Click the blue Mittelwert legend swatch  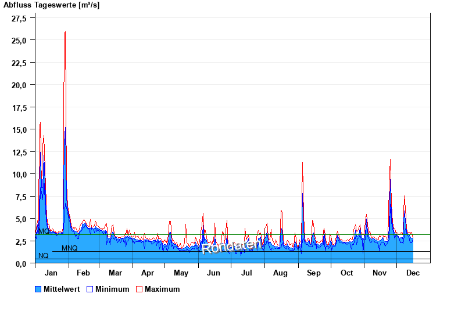38,289
